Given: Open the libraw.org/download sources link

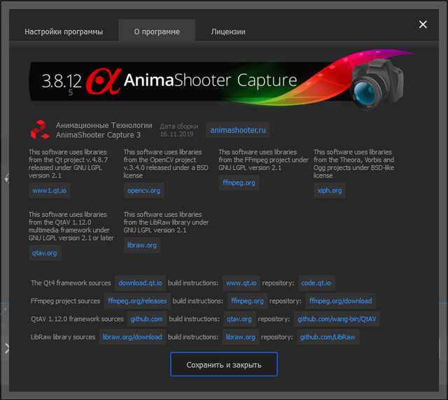Looking at the screenshot, I should (x=132, y=337).
